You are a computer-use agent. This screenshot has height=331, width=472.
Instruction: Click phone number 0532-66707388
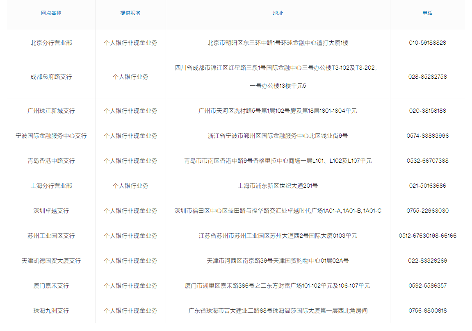point(427,161)
